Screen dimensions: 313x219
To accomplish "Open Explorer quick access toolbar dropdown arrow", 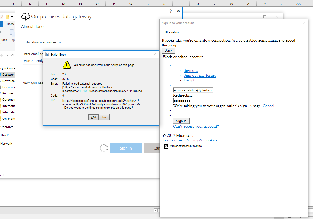I will click(x=12, y=17).
